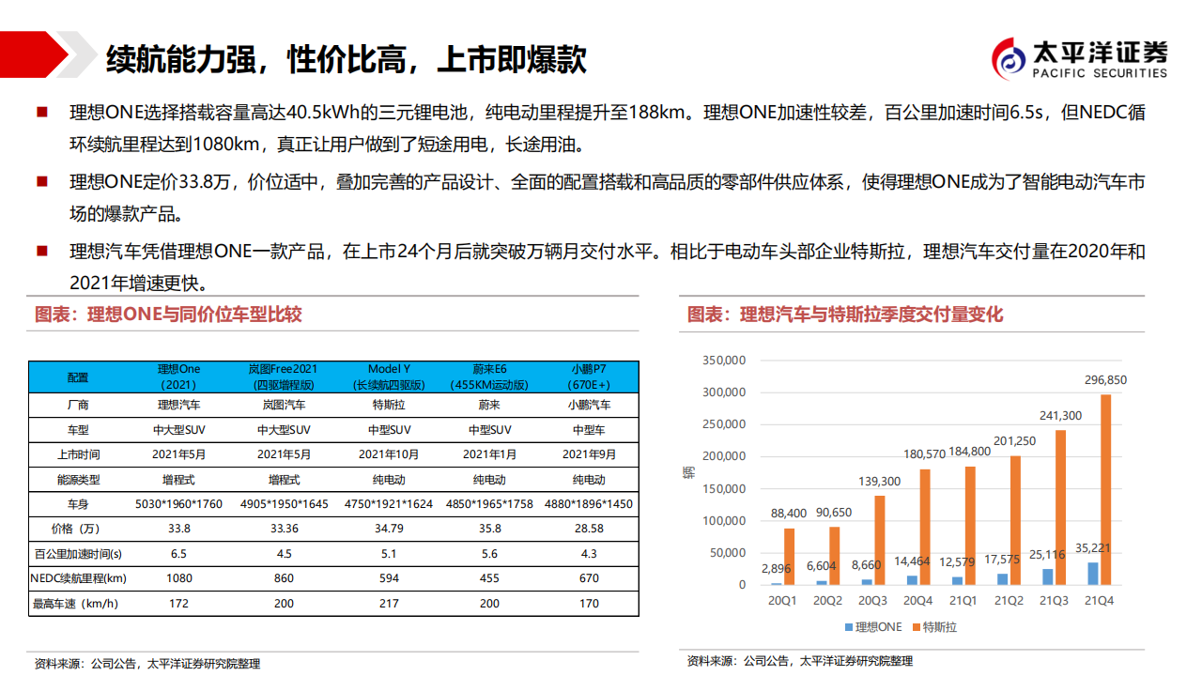Click the first red bullet square
The width and height of the screenshot is (1202, 676).
pyautogui.click(x=41, y=113)
